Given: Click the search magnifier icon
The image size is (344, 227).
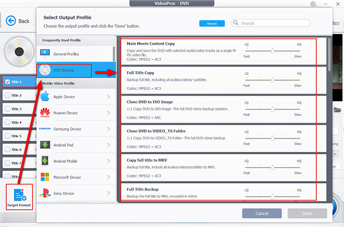Looking at the screenshot, I should [236, 23].
